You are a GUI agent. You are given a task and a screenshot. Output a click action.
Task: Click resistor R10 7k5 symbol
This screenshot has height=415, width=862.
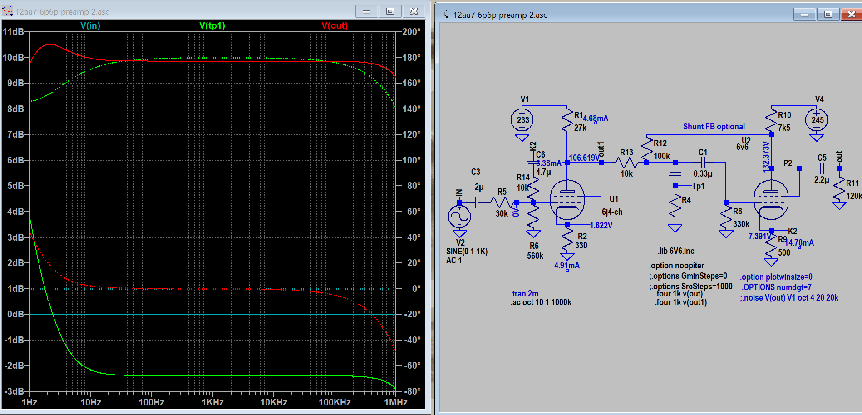pyautogui.click(x=771, y=121)
